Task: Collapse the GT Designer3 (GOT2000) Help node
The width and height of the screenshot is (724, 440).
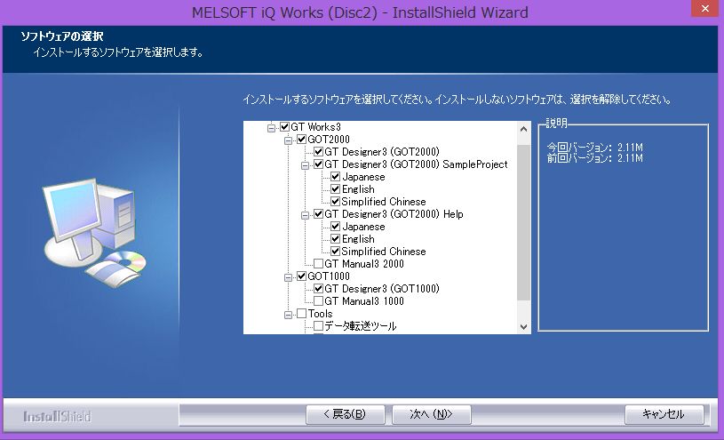Action: 306,215
